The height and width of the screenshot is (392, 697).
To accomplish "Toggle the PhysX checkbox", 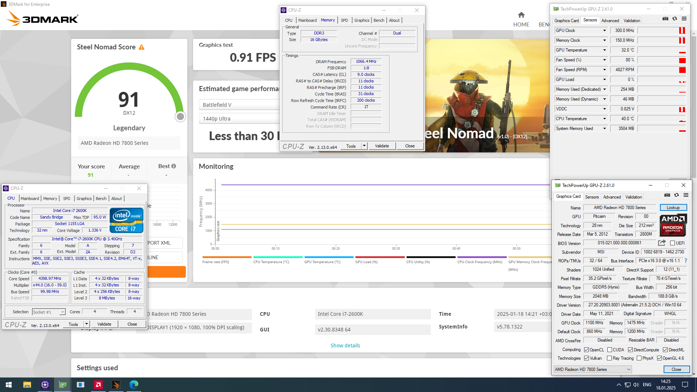I will 639,358.
